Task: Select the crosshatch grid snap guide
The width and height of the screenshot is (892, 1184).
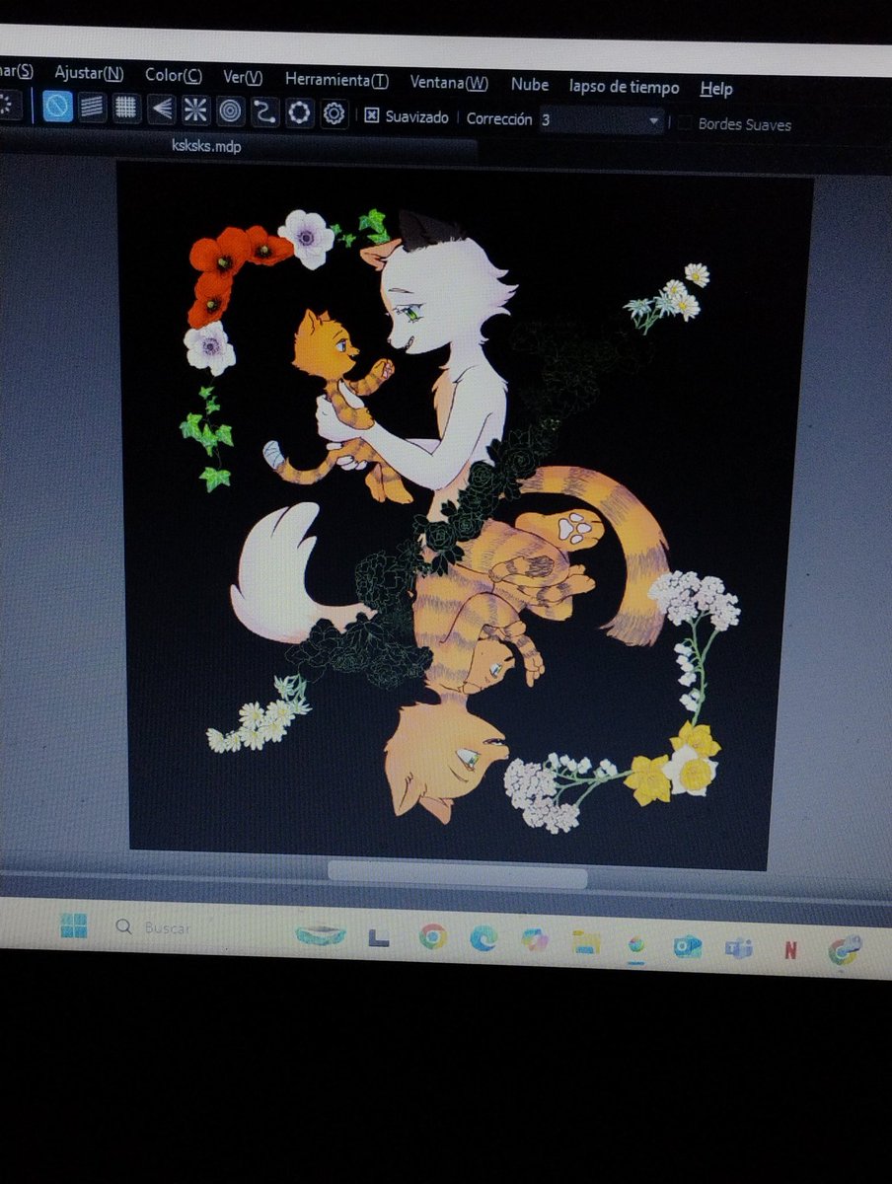Action: [x=126, y=108]
